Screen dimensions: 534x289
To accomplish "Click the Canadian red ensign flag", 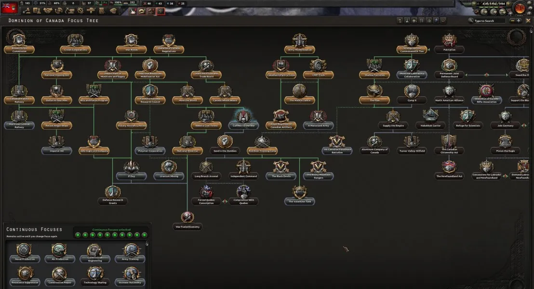I will pos(9,8).
